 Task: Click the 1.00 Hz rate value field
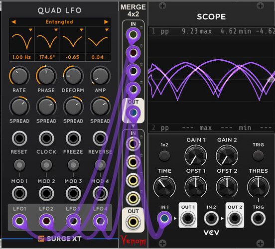tap(22, 57)
